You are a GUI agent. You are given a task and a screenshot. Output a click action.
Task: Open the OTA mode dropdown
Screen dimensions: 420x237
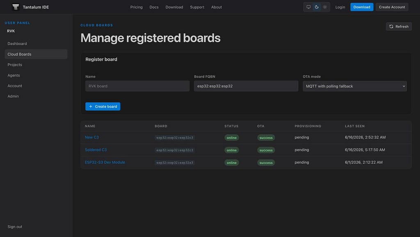coord(355,86)
